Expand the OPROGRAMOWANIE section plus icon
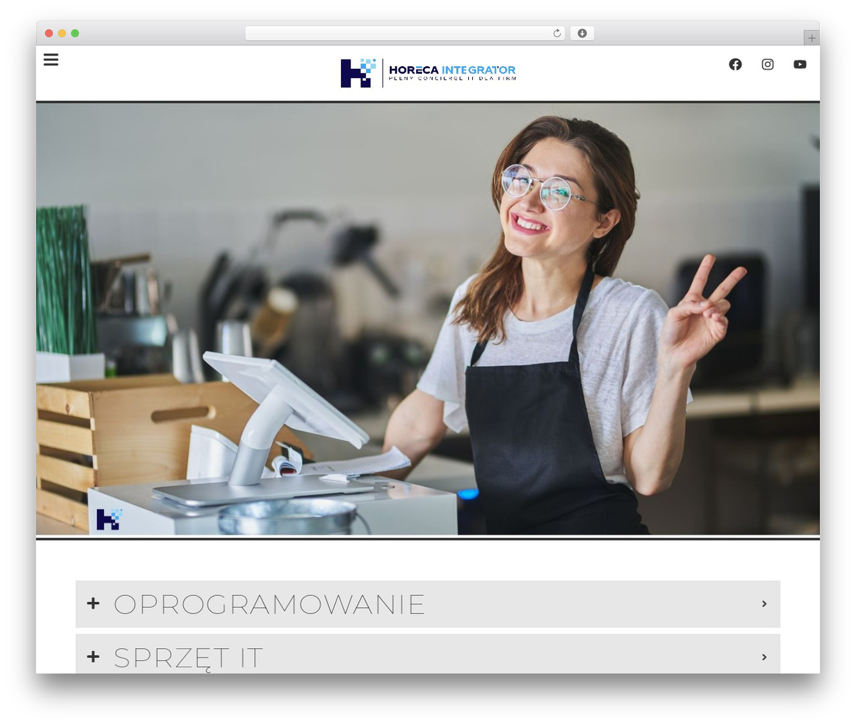 coord(93,603)
